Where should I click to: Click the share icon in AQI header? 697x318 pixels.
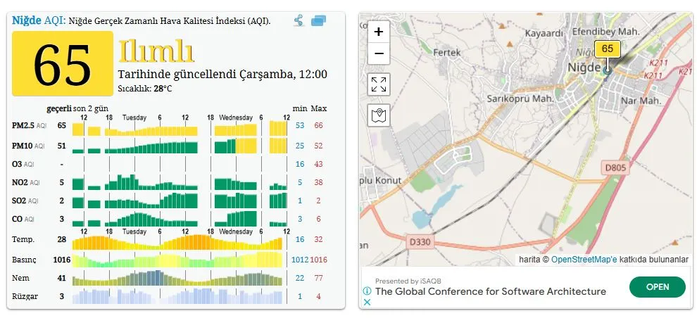click(299, 20)
